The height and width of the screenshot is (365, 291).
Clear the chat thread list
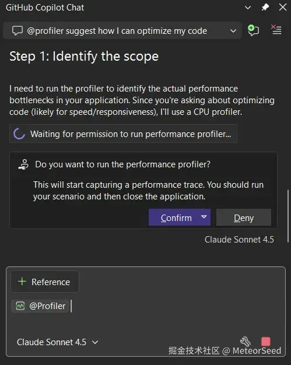(x=276, y=30)
